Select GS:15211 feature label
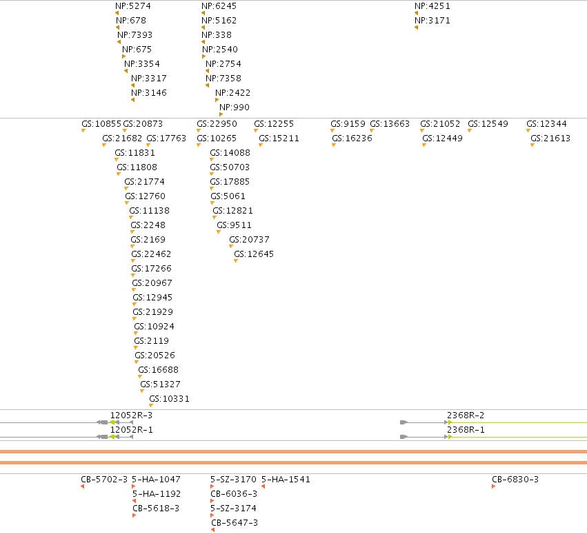The width and height of the screenshot is (587, 534). click(279, 138)
